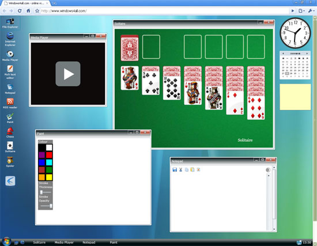Screen dimensions: 317x246
Task: Select the green colour swatch in Paint
Action: (49, 170)
